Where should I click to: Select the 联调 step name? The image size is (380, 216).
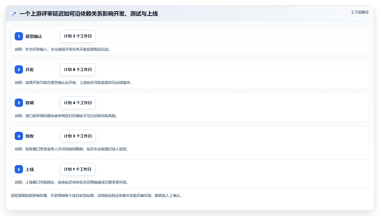coord(30,103)
